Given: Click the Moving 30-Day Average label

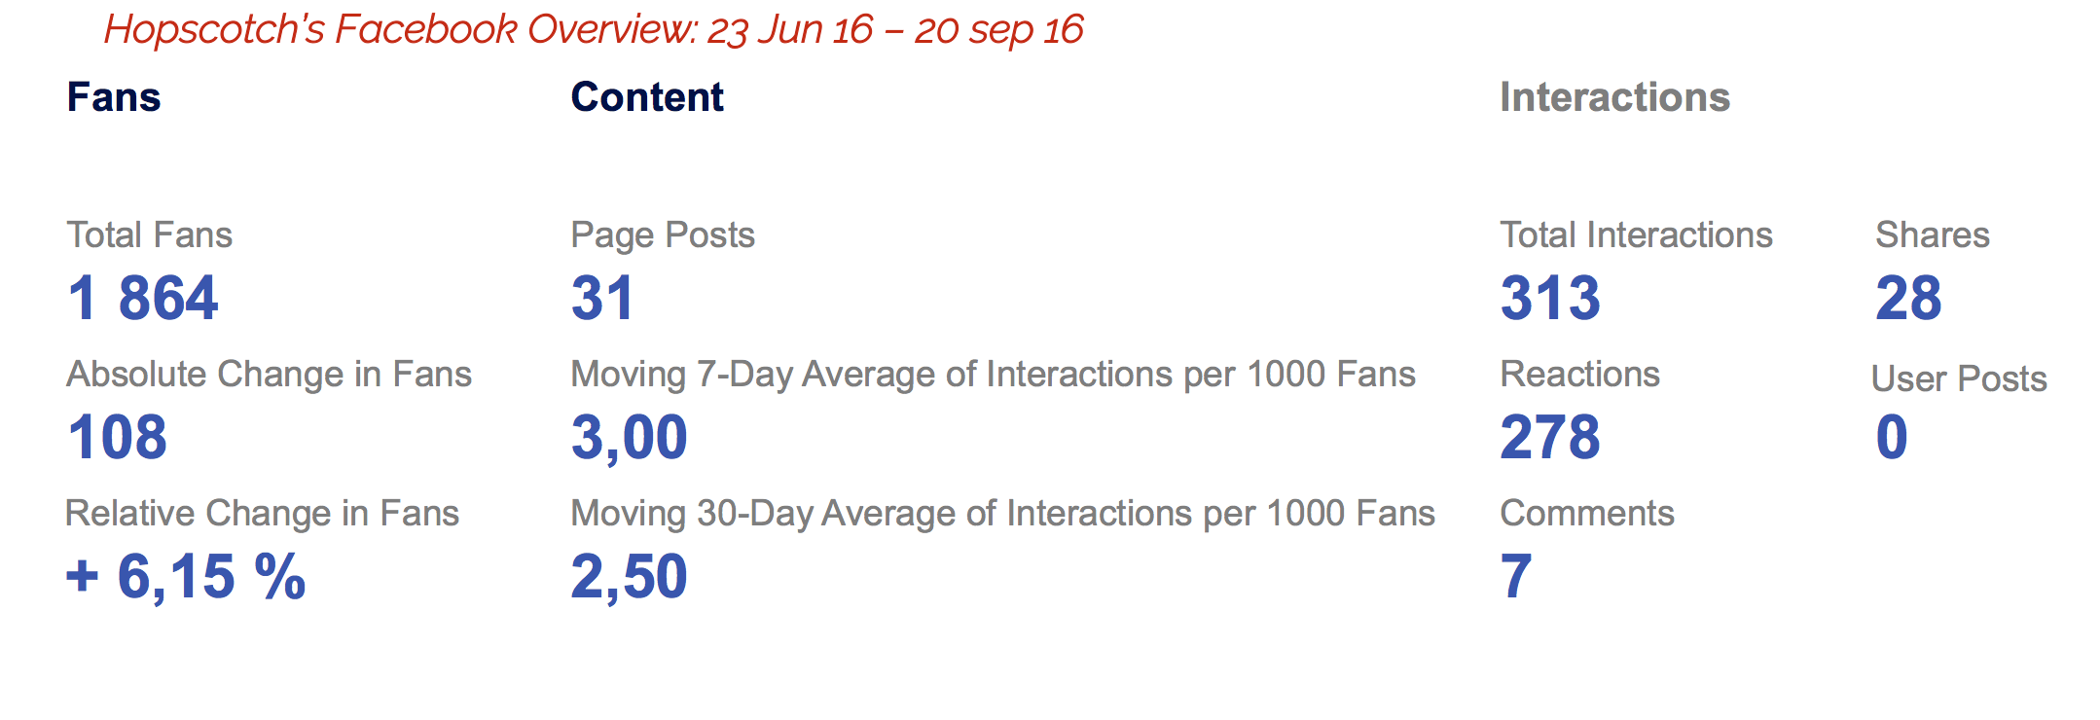Looking at the screenshot, I should [1002, 513].
